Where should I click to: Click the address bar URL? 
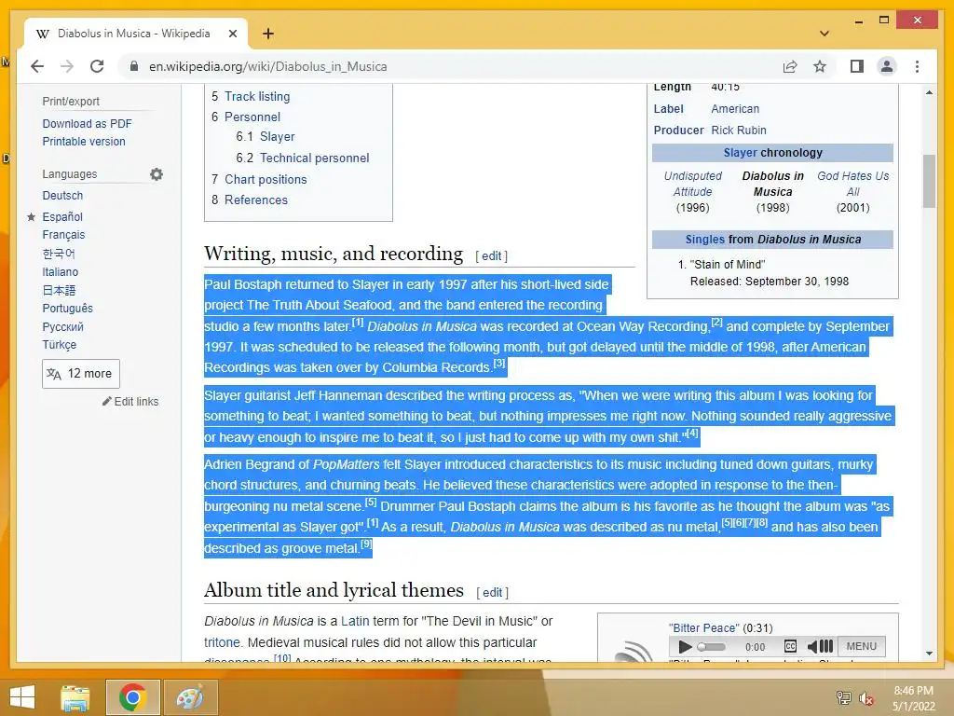[x=268, y=66]
